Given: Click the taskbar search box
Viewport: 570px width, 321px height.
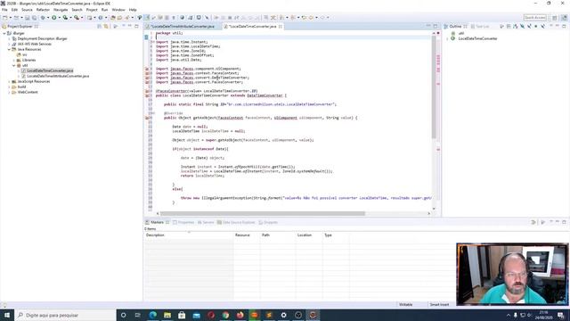Looking at the screenshot, I should tap(65, 315).
